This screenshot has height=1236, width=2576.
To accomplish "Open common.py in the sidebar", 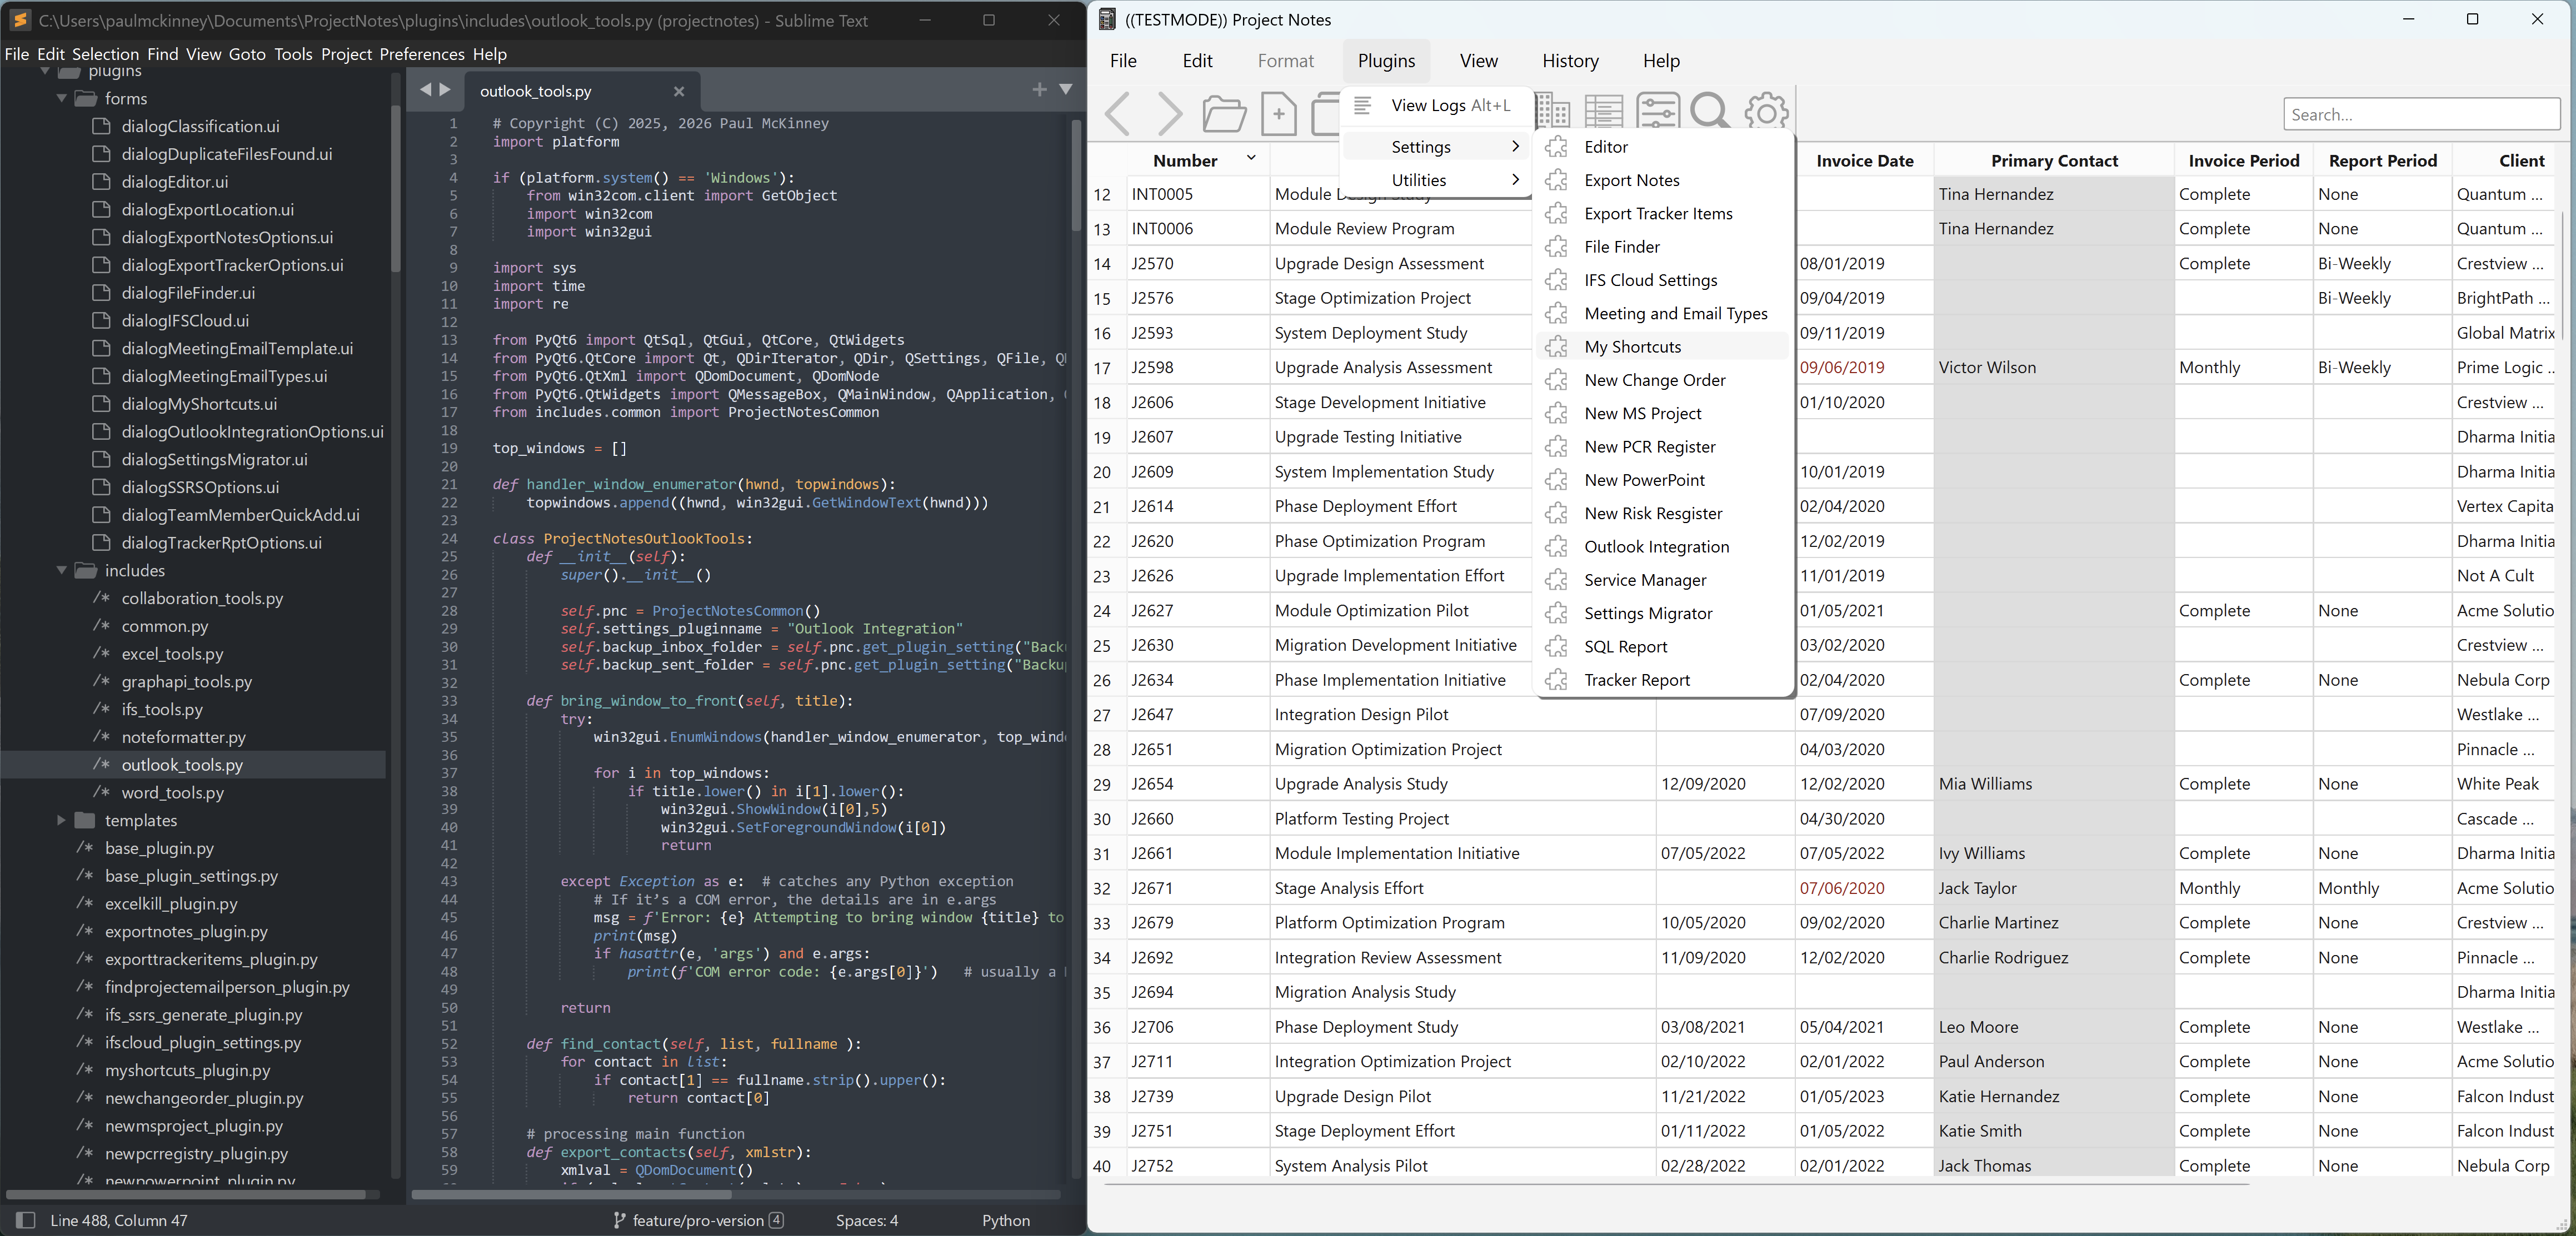I will [x=165, y=625].
